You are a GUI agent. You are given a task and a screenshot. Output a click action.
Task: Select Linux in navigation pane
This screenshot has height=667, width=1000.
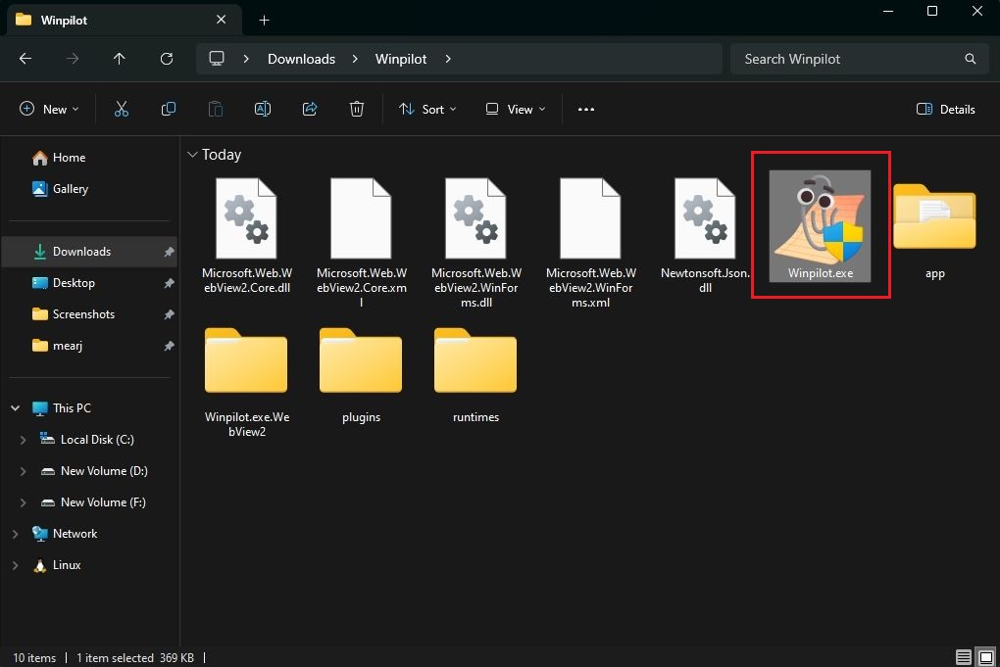click(x=67, y=565)
